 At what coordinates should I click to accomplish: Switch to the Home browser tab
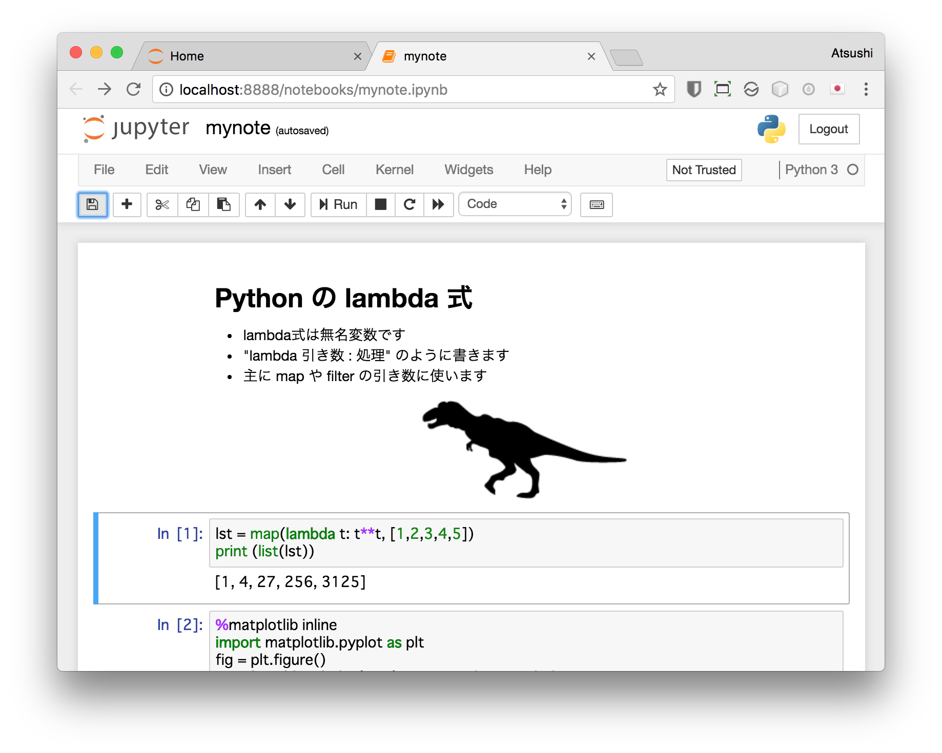pos(251,56)
